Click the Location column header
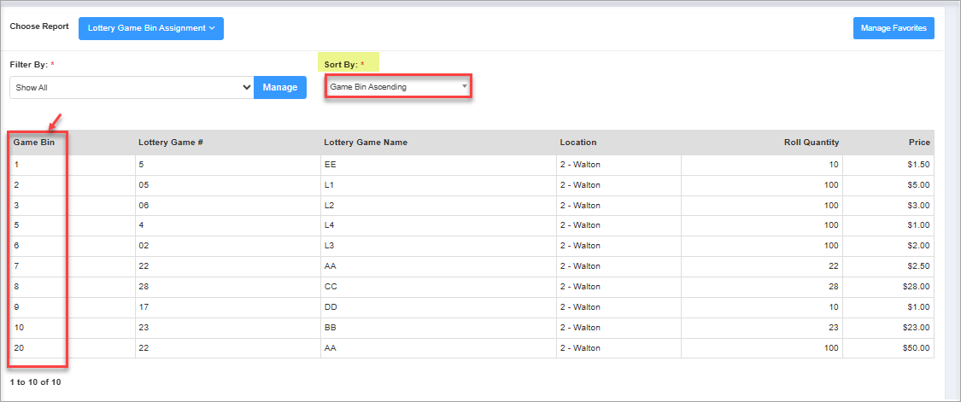The height and width of the screenshot is (402, 961). (x=578, y=143)
